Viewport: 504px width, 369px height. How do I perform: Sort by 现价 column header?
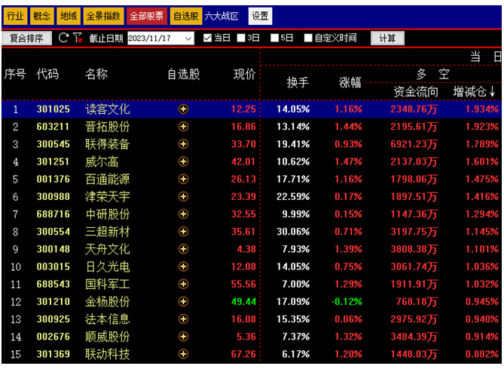coord(244,75)
